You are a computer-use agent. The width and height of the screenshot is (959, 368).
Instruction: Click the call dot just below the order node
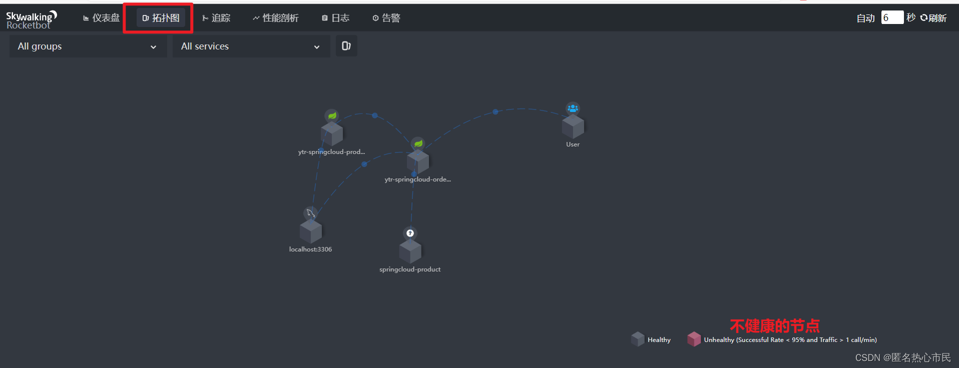click(414, 174)
